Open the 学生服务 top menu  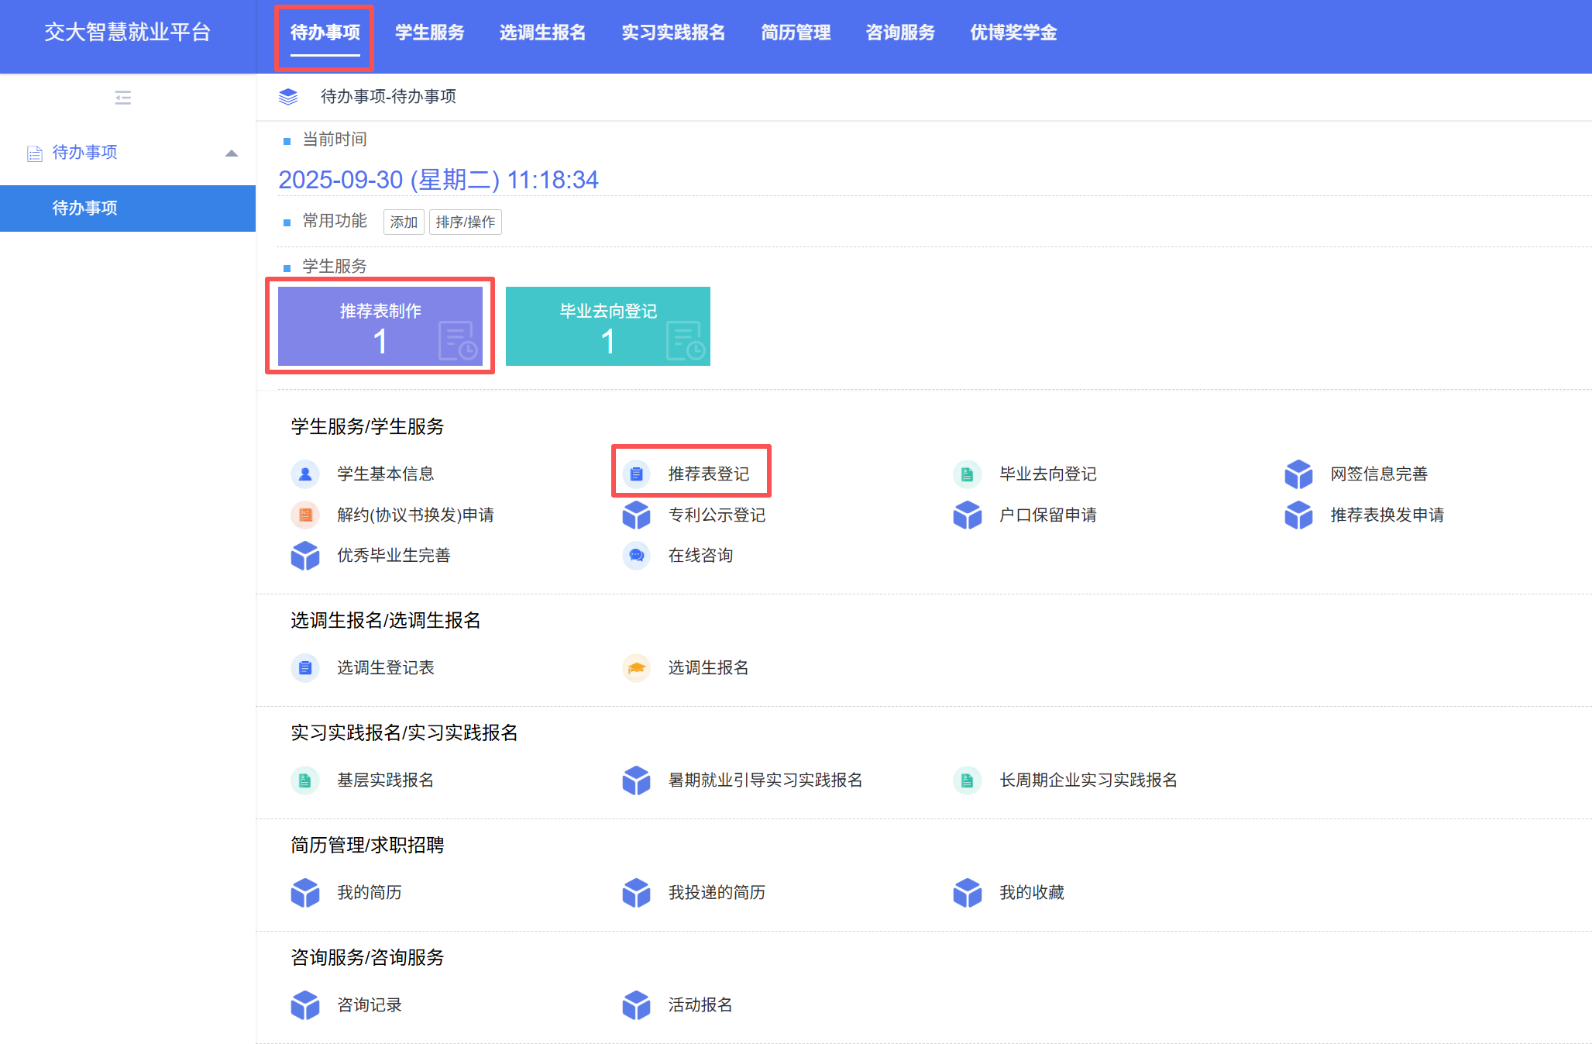click(429, 33)
